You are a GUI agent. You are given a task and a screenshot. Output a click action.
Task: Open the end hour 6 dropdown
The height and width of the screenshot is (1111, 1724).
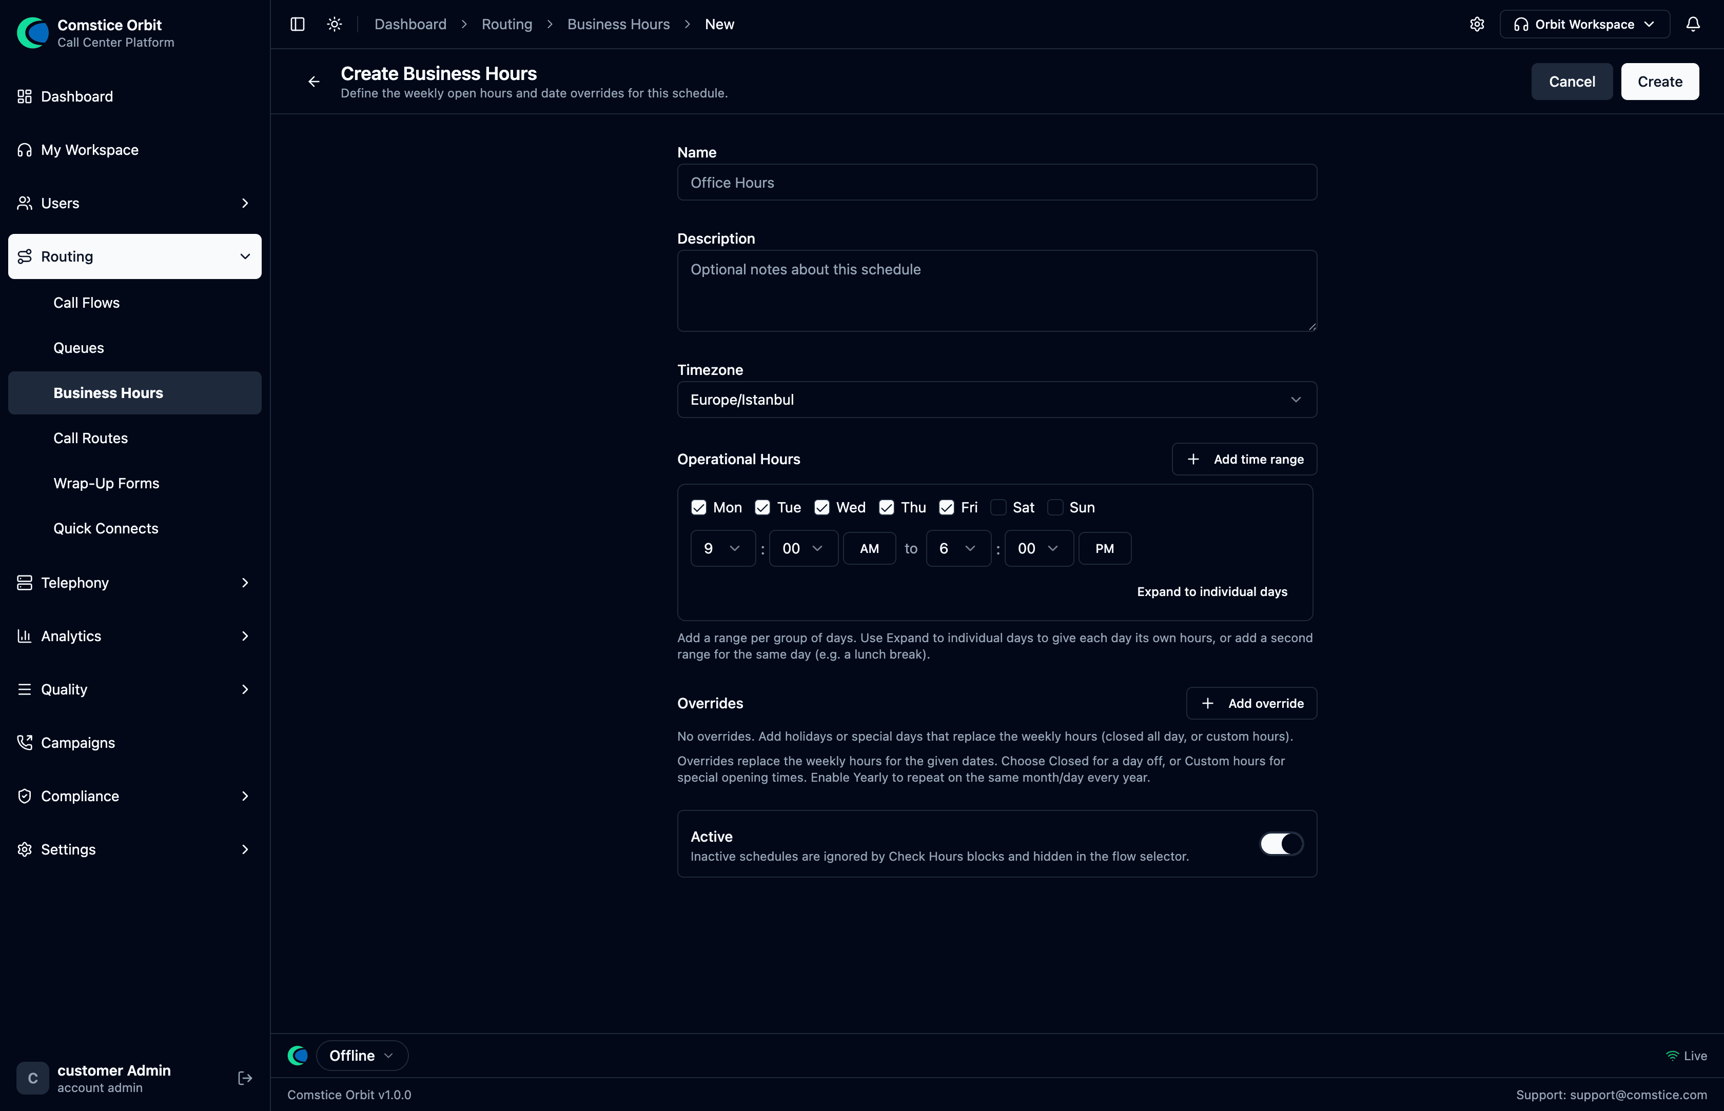pos(958,548)
